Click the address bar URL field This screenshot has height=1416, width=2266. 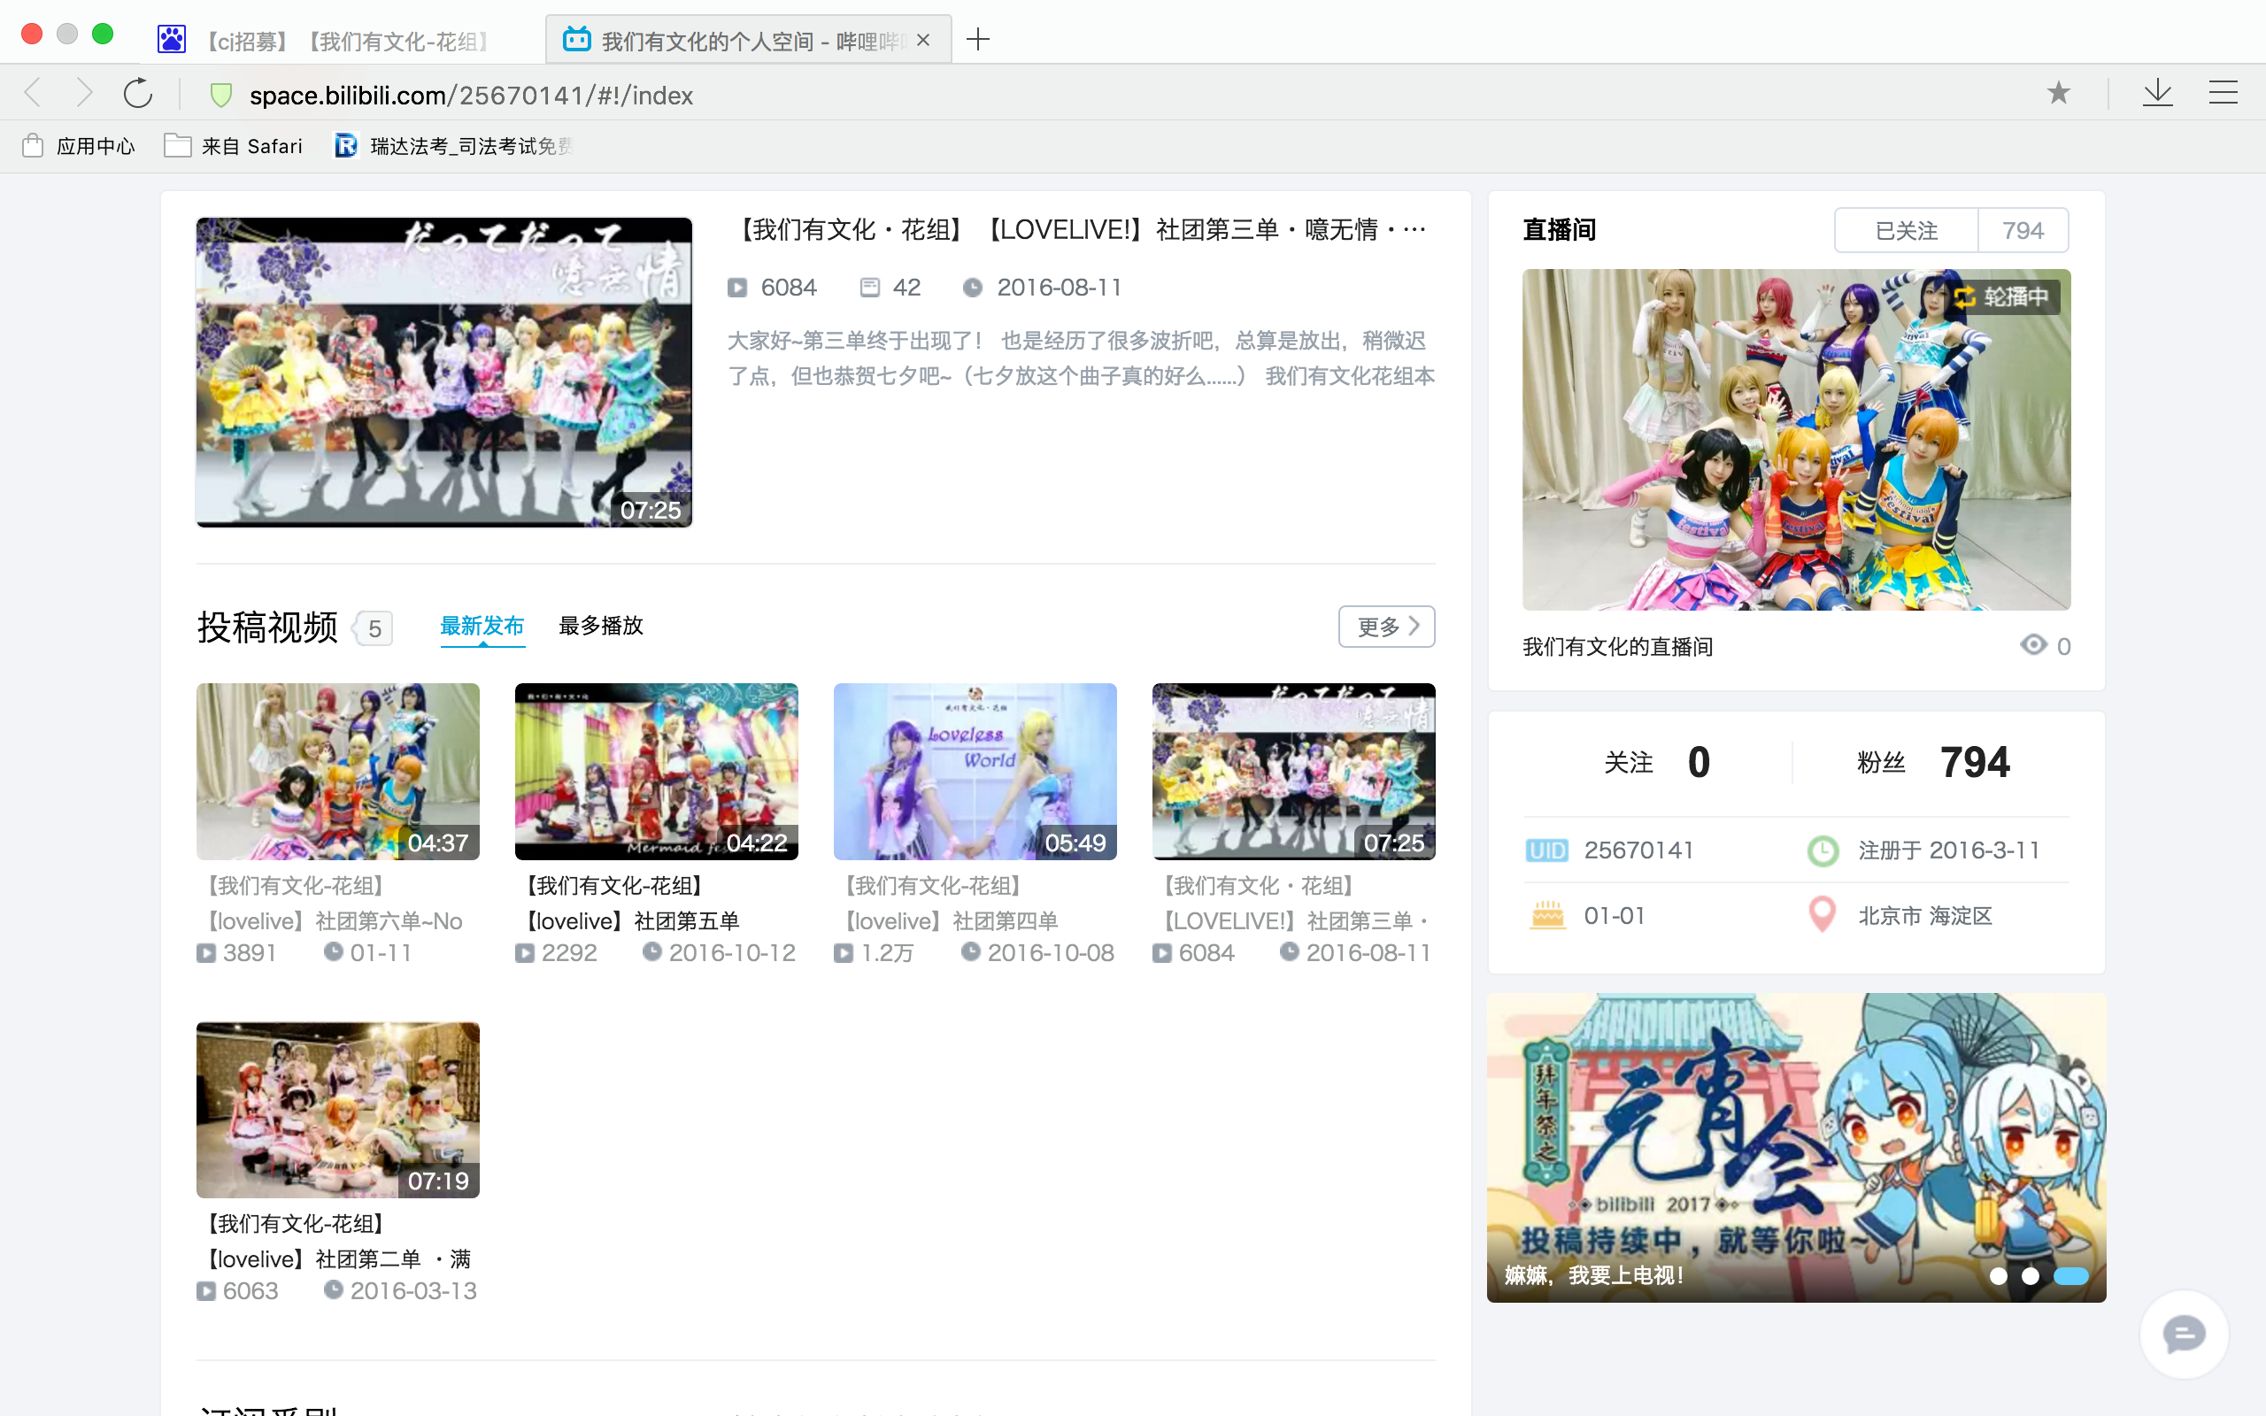pos(471,96)
